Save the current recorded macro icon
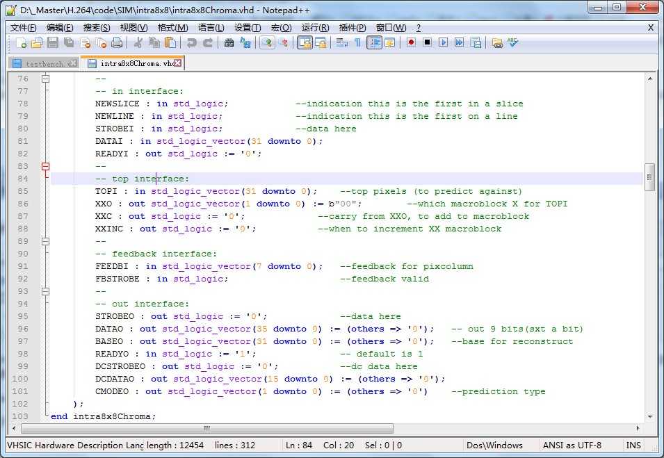Viewport: 664px width, 458px height. tap(476, 42)
